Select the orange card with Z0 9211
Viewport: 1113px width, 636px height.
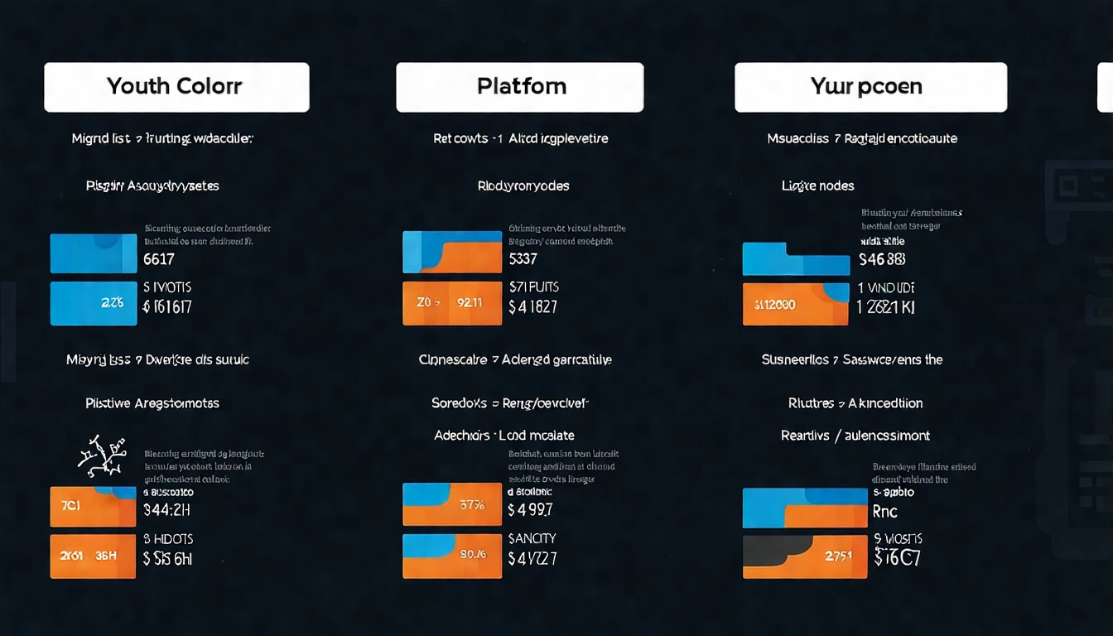(452, 303)
